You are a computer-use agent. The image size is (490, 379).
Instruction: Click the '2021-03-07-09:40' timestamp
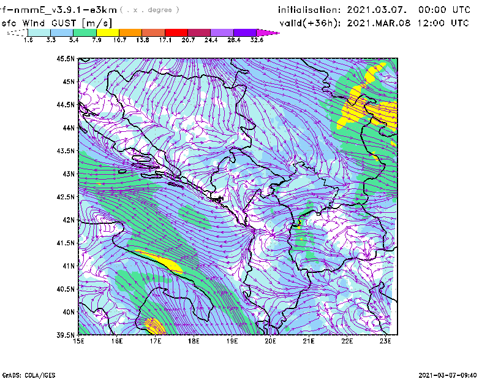[x=448, y=375]
